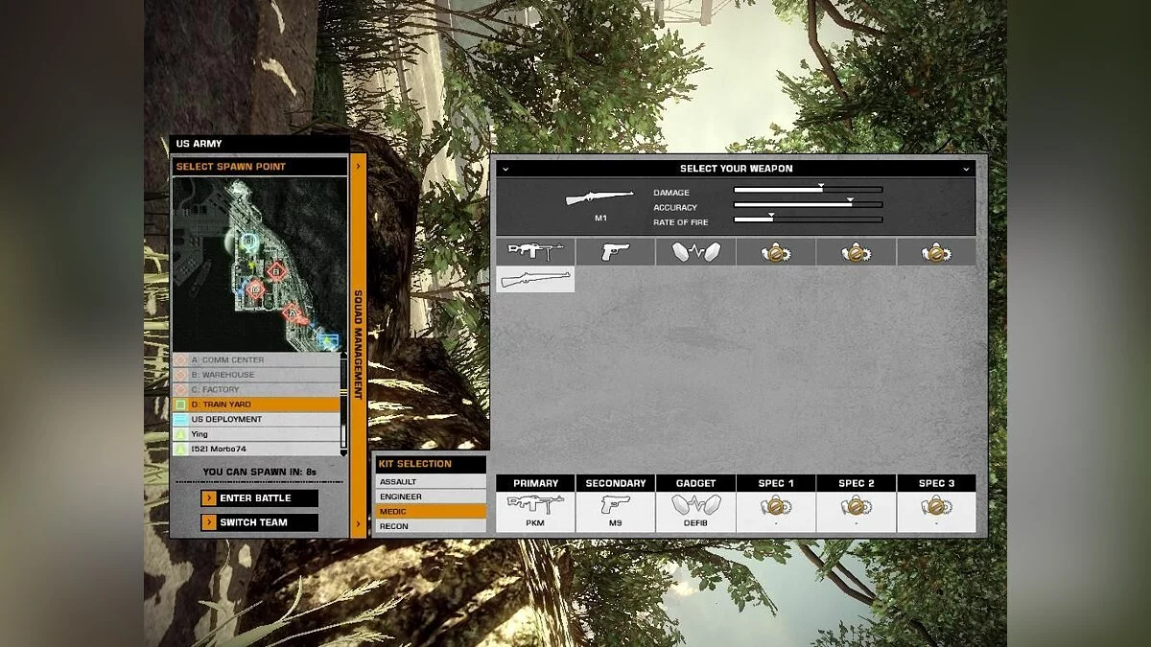
Task: Click the down arrow below the spawn list
Action: click(343, 453)
